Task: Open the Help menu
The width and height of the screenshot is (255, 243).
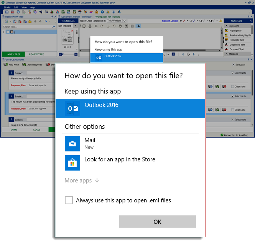Action: (32, 7)
